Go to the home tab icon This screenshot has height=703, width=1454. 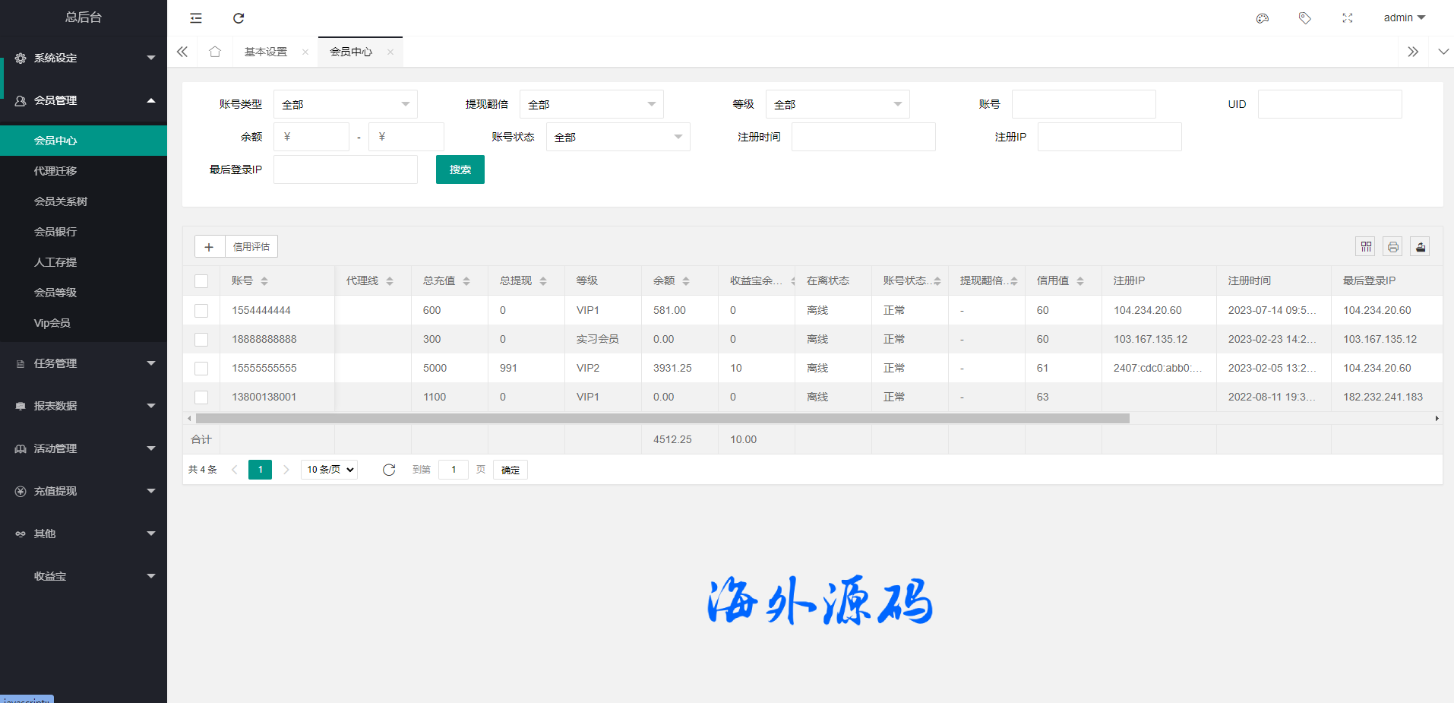(x=215, y=52)
